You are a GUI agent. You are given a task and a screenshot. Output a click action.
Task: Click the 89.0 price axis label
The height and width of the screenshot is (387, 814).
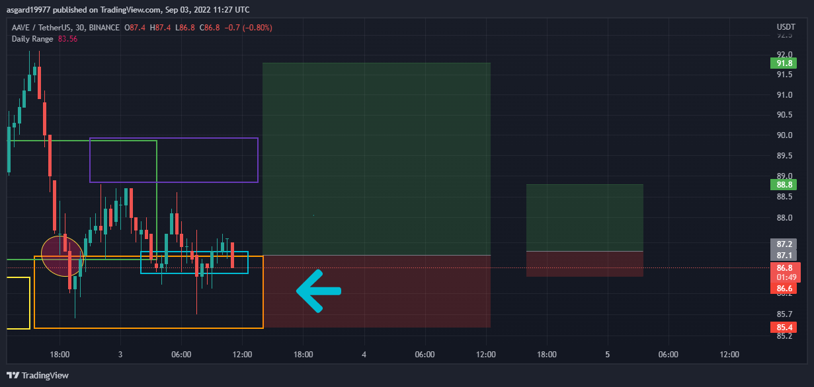(784, 176)
